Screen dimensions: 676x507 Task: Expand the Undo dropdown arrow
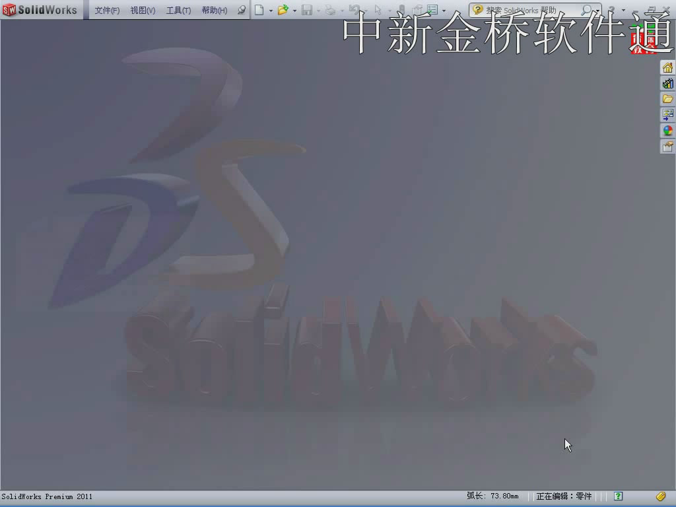(366, 11)
